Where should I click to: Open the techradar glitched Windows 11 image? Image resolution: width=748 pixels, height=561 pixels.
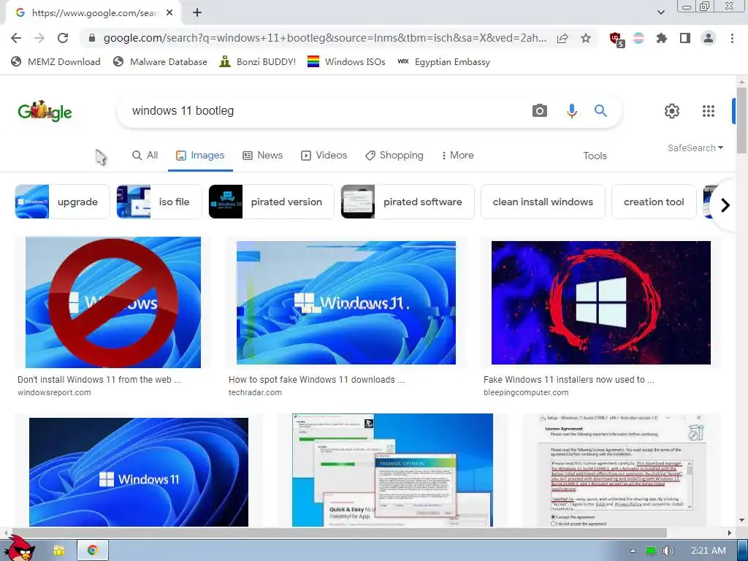point(346,302)
